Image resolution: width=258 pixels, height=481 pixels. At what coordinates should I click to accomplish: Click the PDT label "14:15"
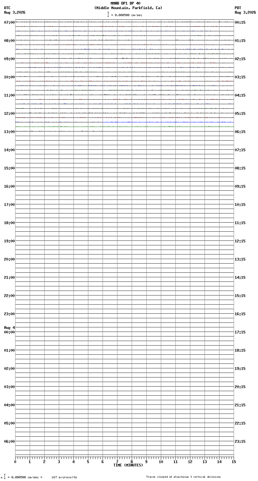(x=240, y=278)
